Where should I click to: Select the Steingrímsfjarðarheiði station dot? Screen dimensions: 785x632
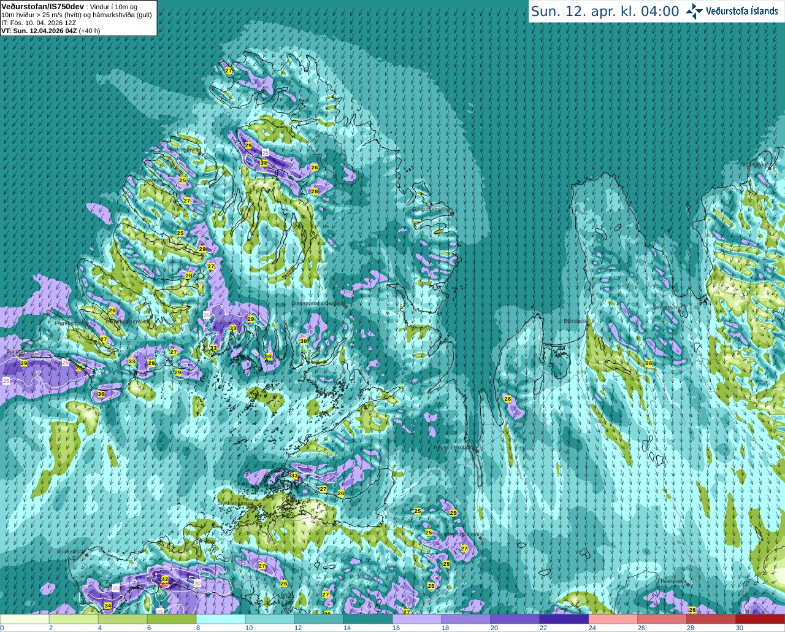point(345,306)
